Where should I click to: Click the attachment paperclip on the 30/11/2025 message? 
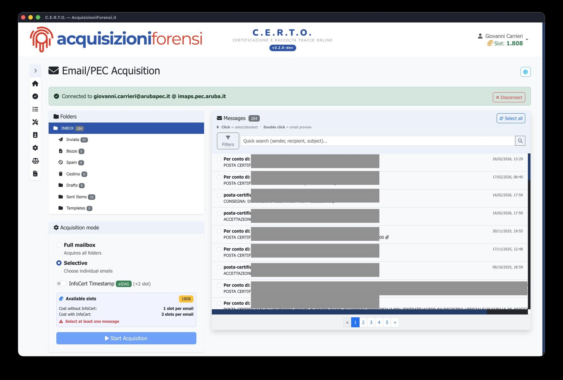pos(387,237)
